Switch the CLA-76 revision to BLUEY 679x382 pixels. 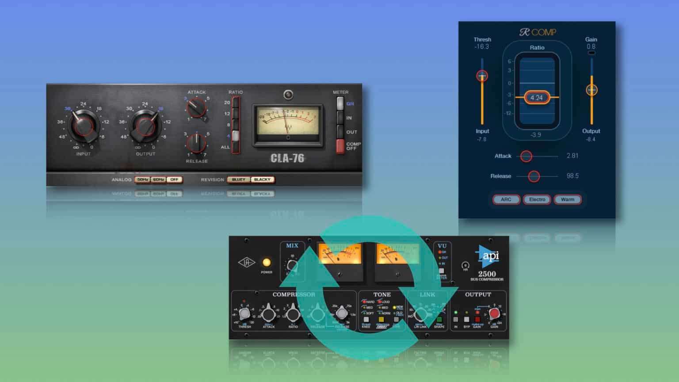click(x=239, y=180)
